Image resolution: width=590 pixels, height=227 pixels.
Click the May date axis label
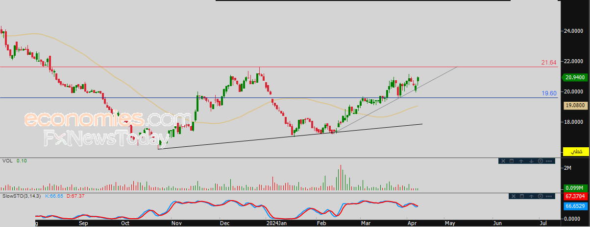(450, 223)
